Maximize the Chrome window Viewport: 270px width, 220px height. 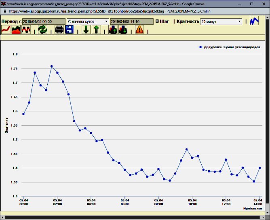point(251,4)
